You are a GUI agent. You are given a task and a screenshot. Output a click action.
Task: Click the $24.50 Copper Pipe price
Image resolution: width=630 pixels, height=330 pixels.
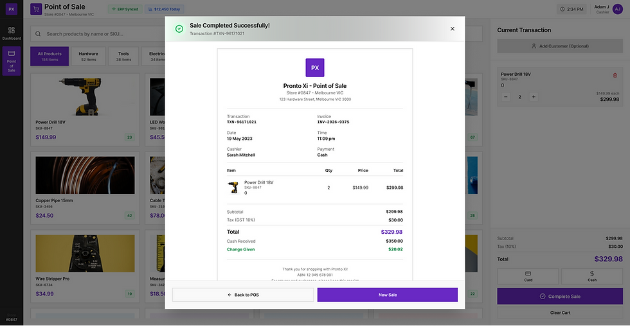click(x=44, y=216)
